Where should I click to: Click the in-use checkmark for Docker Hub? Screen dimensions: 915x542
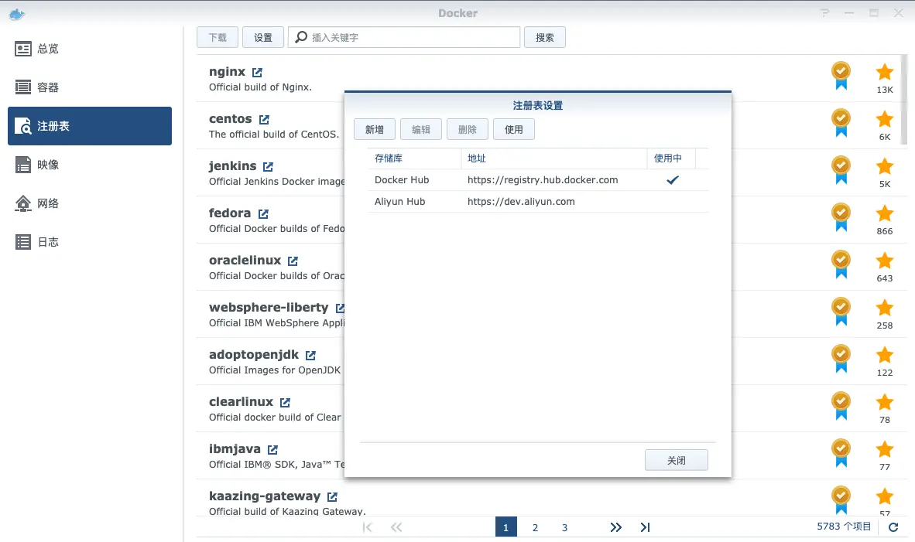pyautogui.click(x=672, y=180)
